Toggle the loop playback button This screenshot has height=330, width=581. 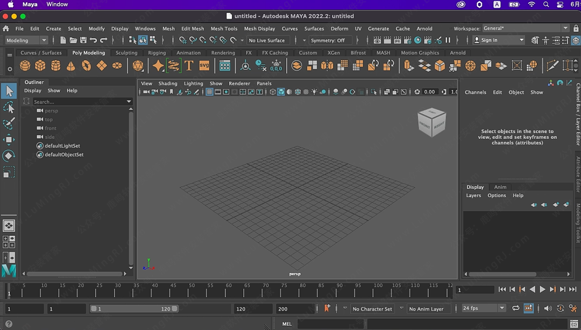click(515, 308)
